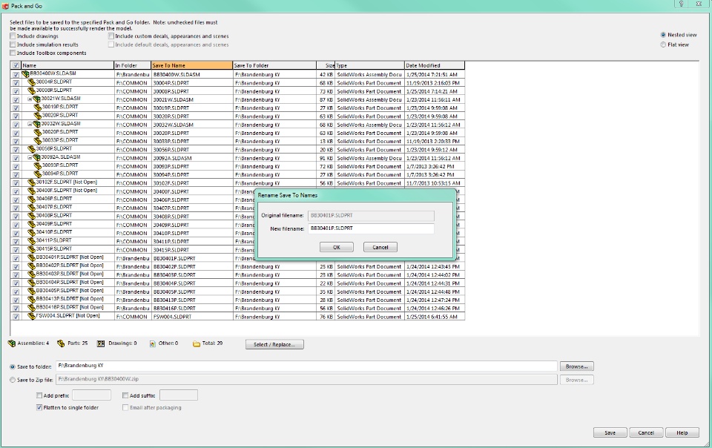
Task: Uncheck the row checkbox for 30415P.SLDPRT
Action: (x=16, y=250)
